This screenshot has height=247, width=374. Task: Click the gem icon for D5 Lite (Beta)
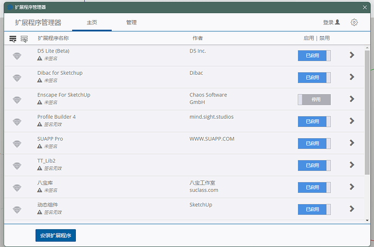(x=17, y=56)
